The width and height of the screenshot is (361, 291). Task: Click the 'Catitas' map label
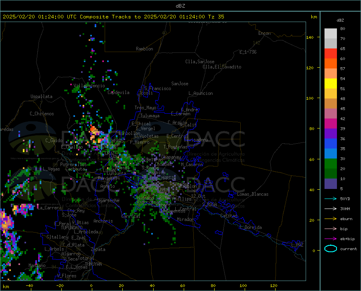coord(229,216)
